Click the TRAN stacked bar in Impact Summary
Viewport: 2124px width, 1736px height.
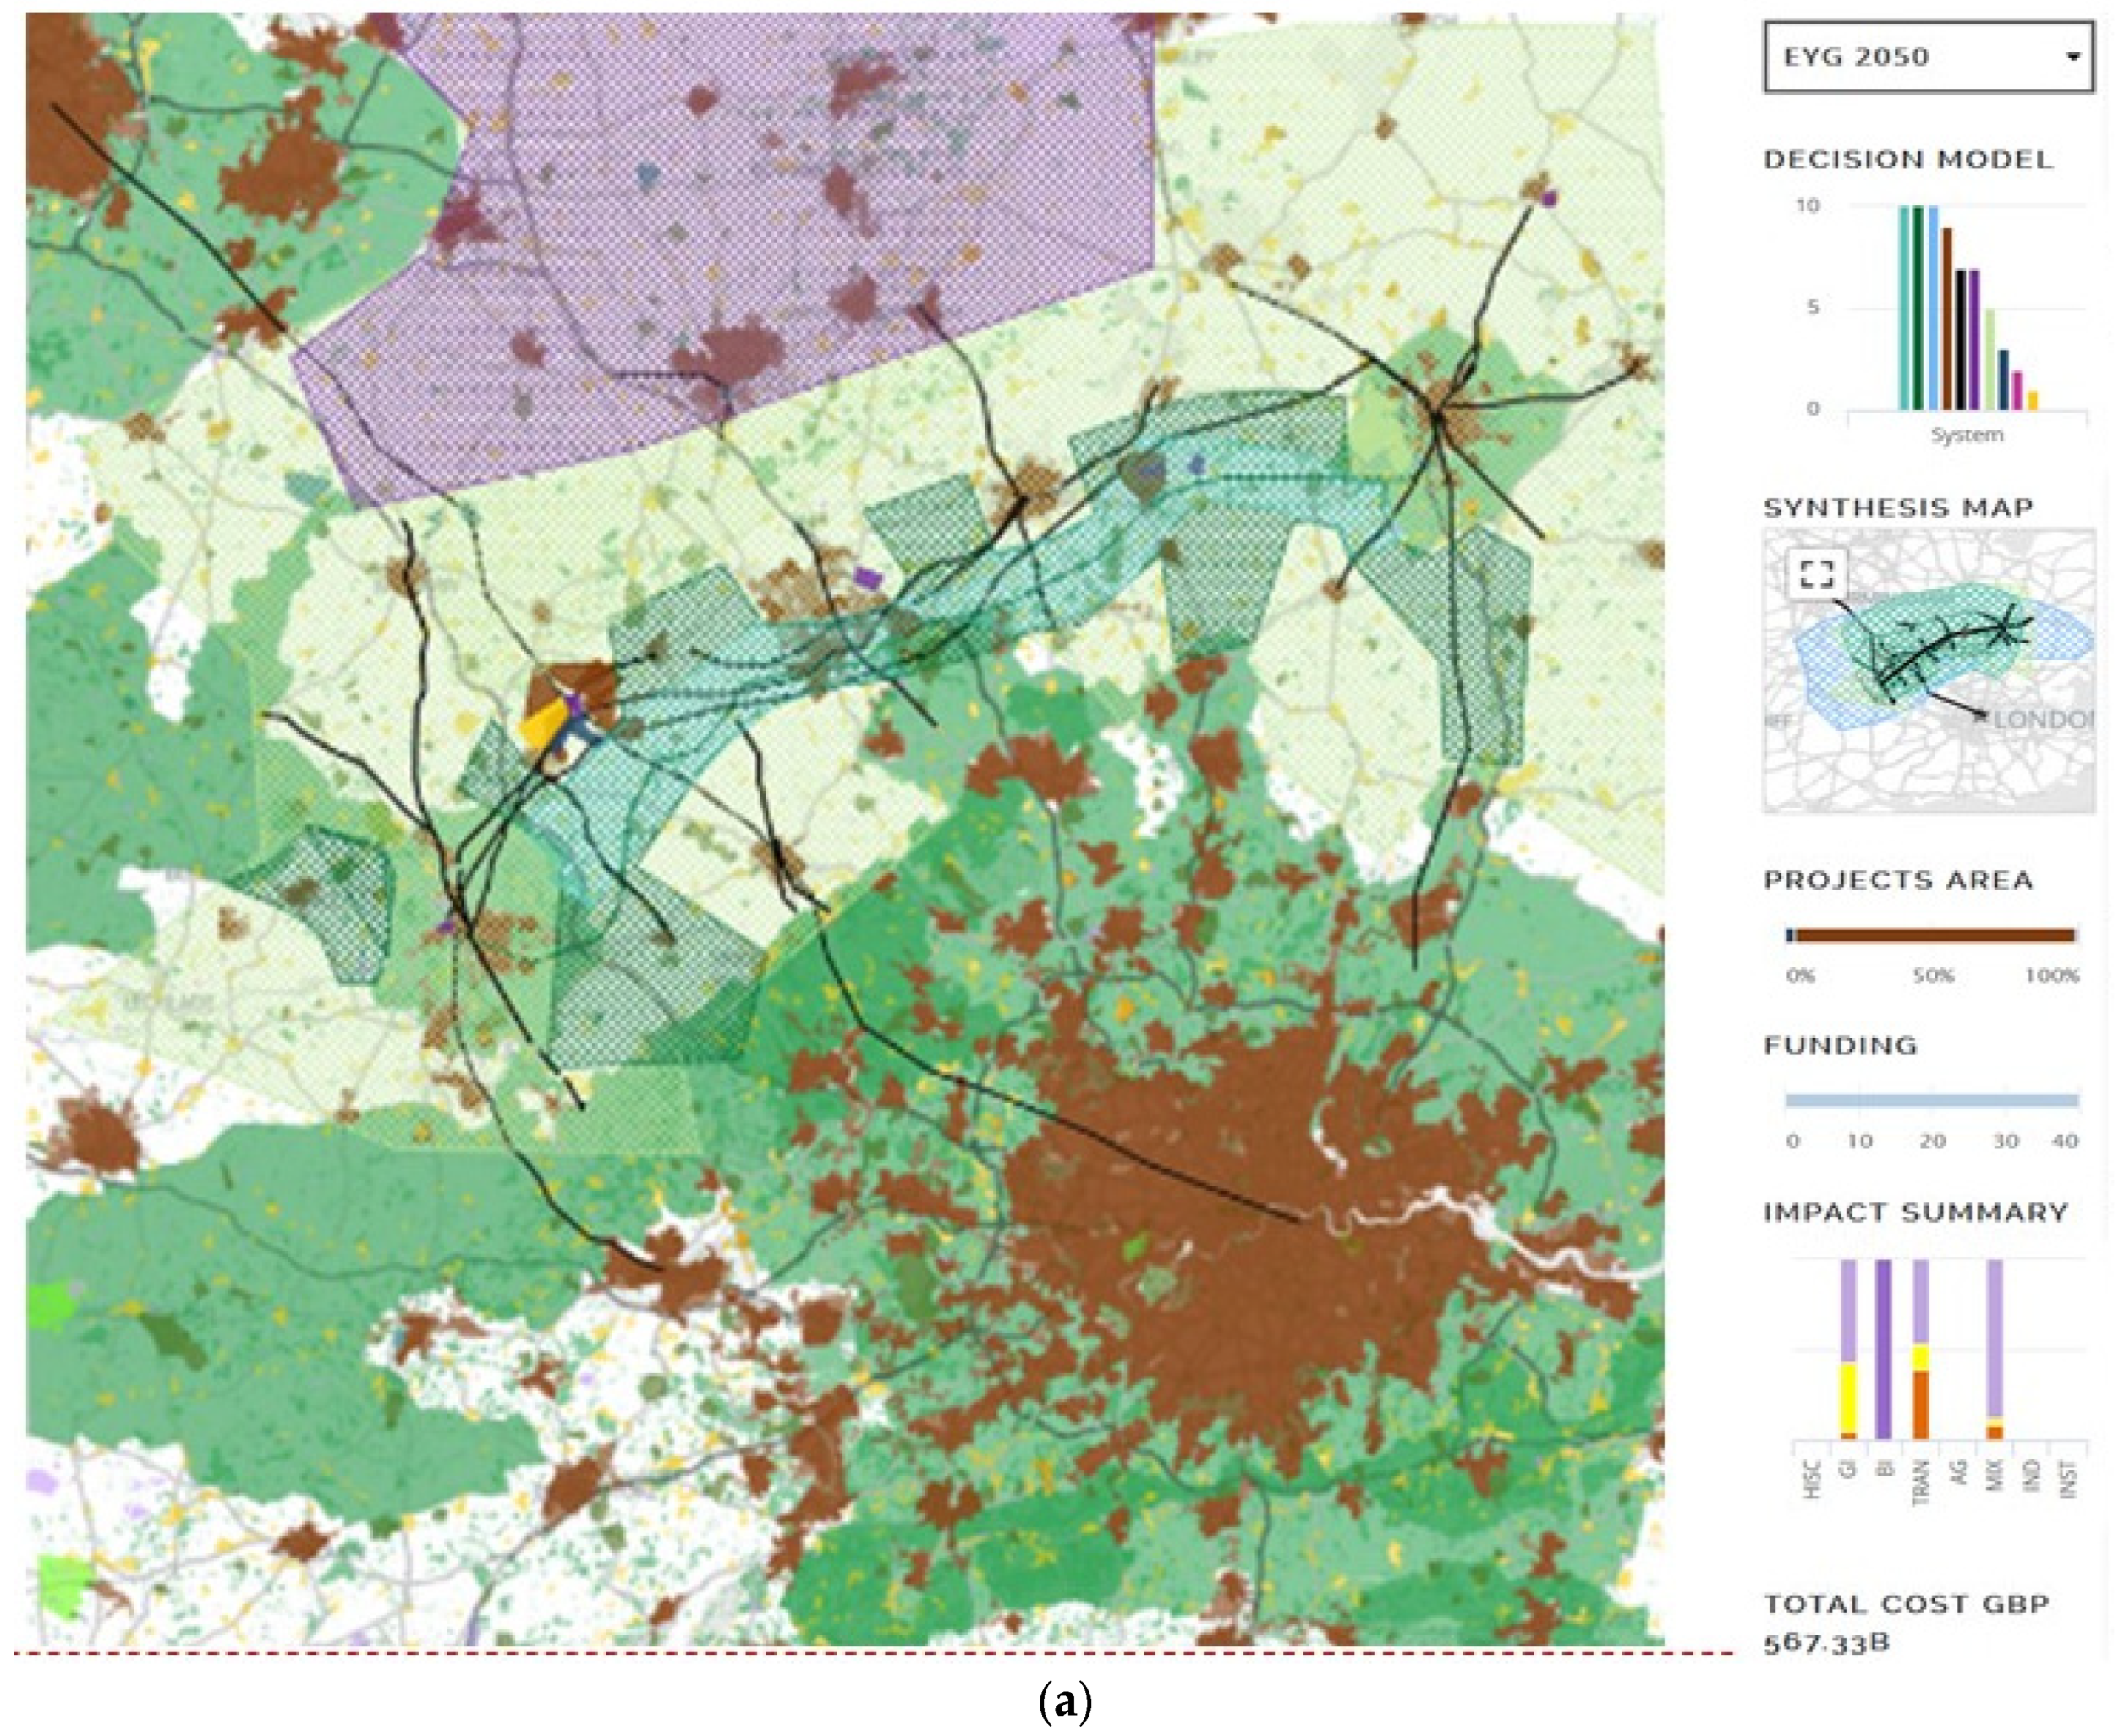(x=1920, y=1350)
